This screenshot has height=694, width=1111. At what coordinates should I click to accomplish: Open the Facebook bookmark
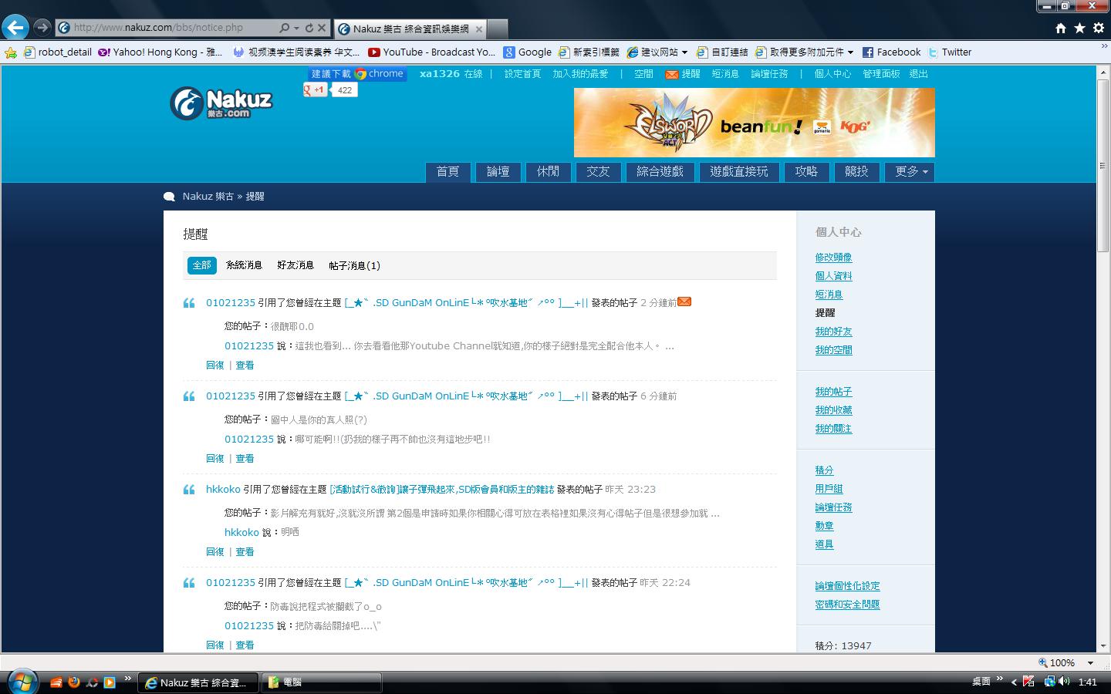(x=891, y=52)
